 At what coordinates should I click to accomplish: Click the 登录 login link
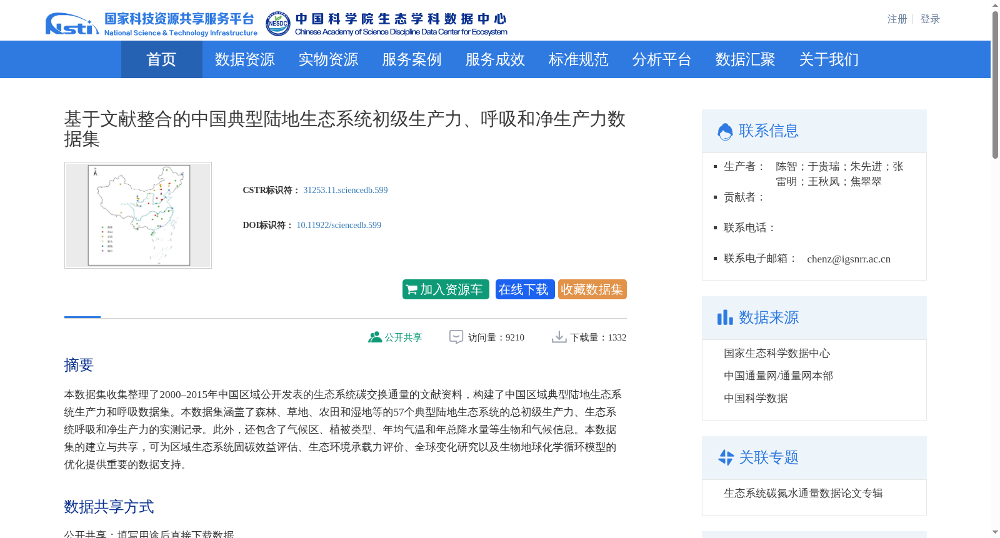click(930, 19)
